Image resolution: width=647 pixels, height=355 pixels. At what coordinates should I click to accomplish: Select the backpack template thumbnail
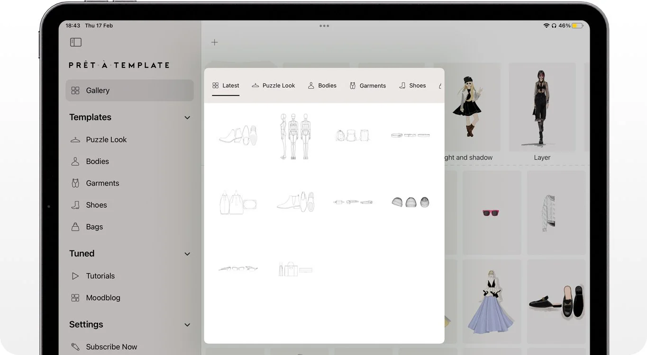pos(352,135)
